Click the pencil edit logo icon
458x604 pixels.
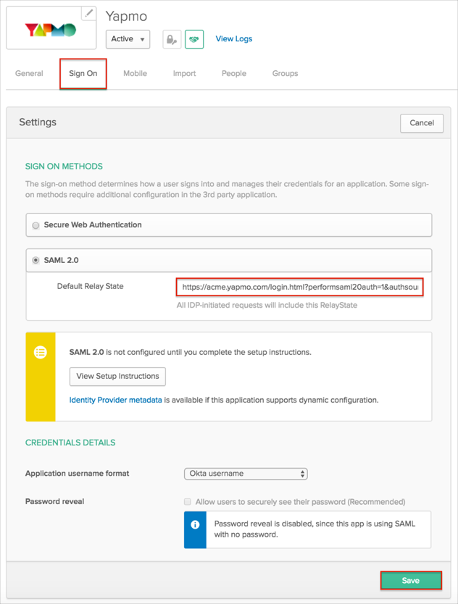[x=88, y=13]
